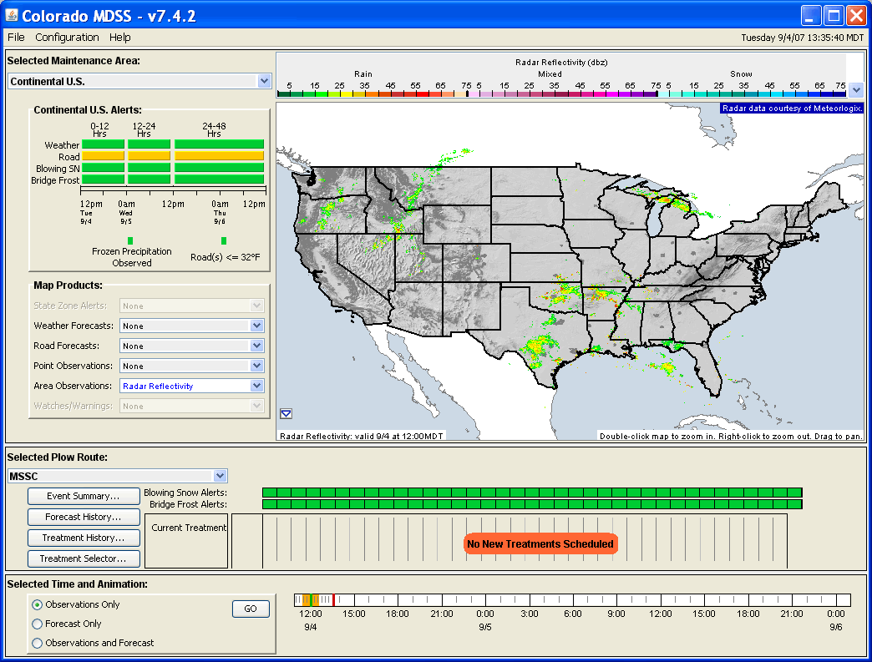Click the Java application icon in title bar
This screenshot has height=662, width=872.
(x=12, y=15)
